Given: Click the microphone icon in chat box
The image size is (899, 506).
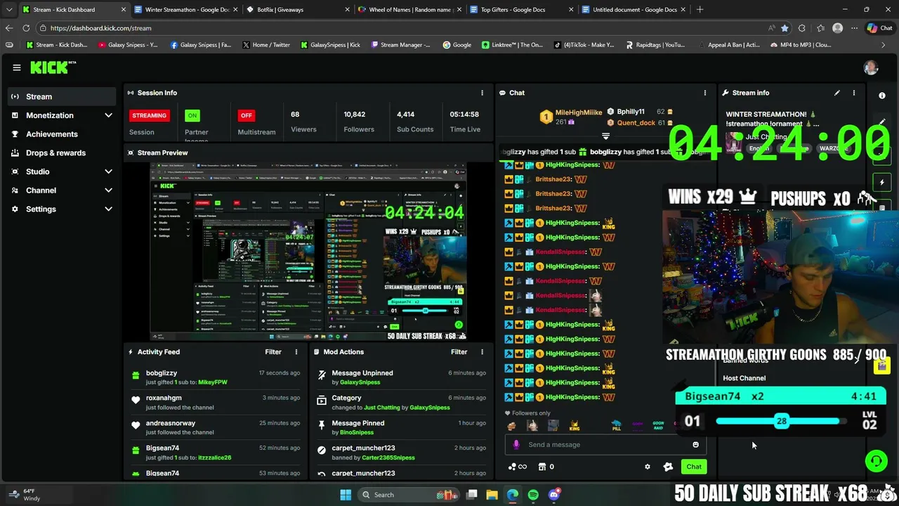Looking at the screenshot, I should [516, 444].
